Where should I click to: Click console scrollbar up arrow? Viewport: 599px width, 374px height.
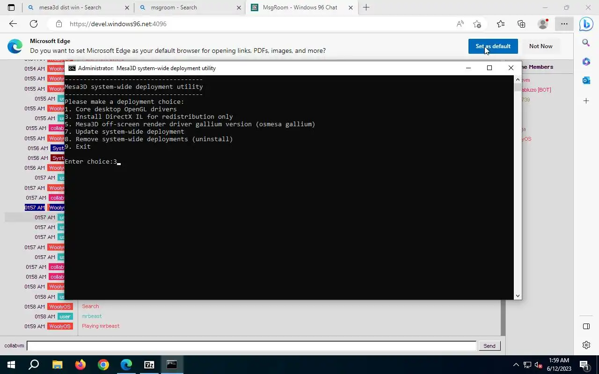pos(517,79)
